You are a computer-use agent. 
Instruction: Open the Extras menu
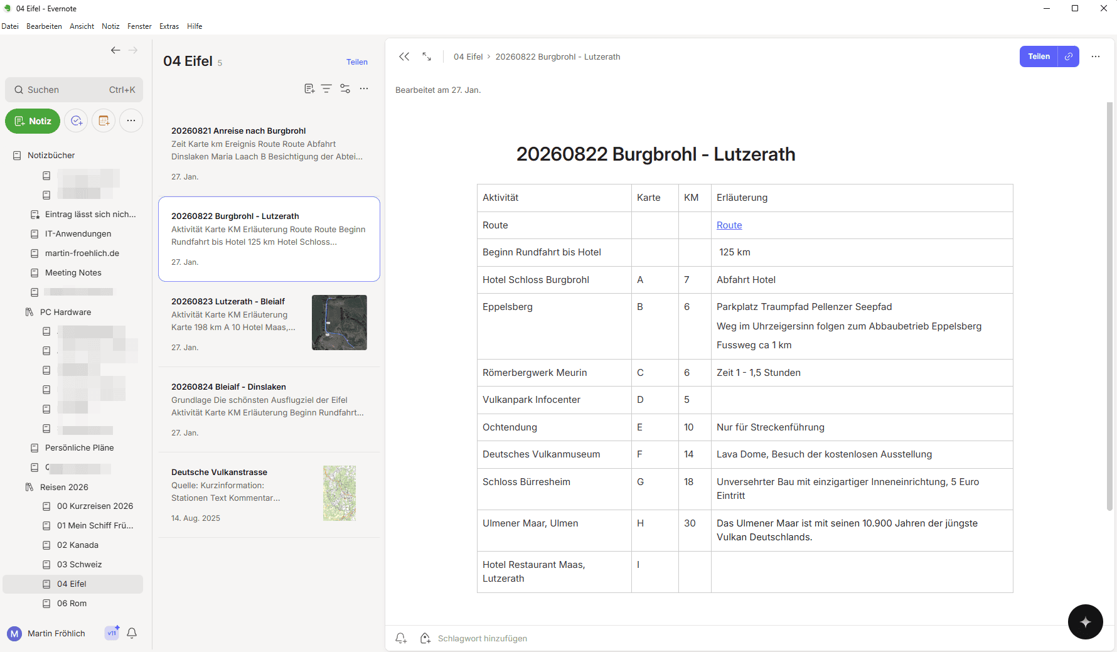click(x=169, y=26)
